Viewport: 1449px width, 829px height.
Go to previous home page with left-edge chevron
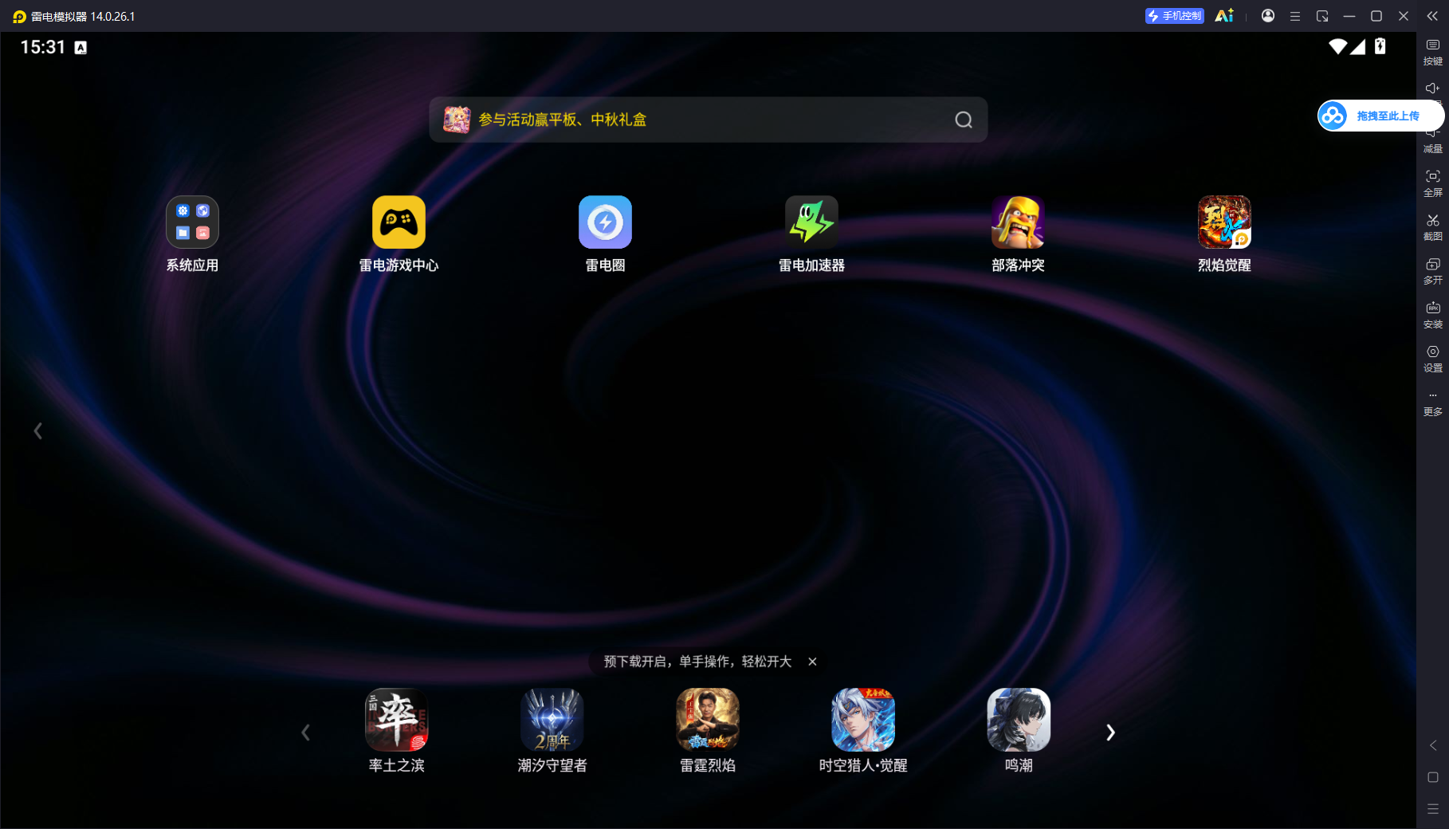[37, 430]
